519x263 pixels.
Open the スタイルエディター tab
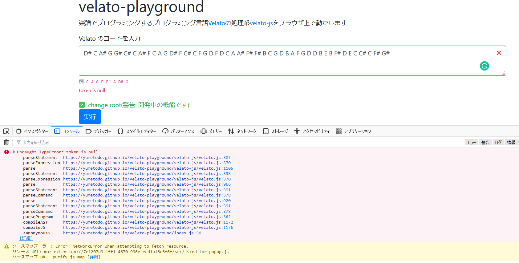tap(137, 131)
